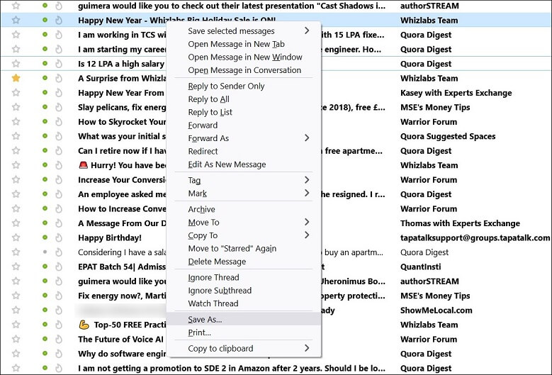Toggle junk icon on Happy New Year Whizlabs row
The height and width of the screenshot is (375, 552).
pos(59,20)
